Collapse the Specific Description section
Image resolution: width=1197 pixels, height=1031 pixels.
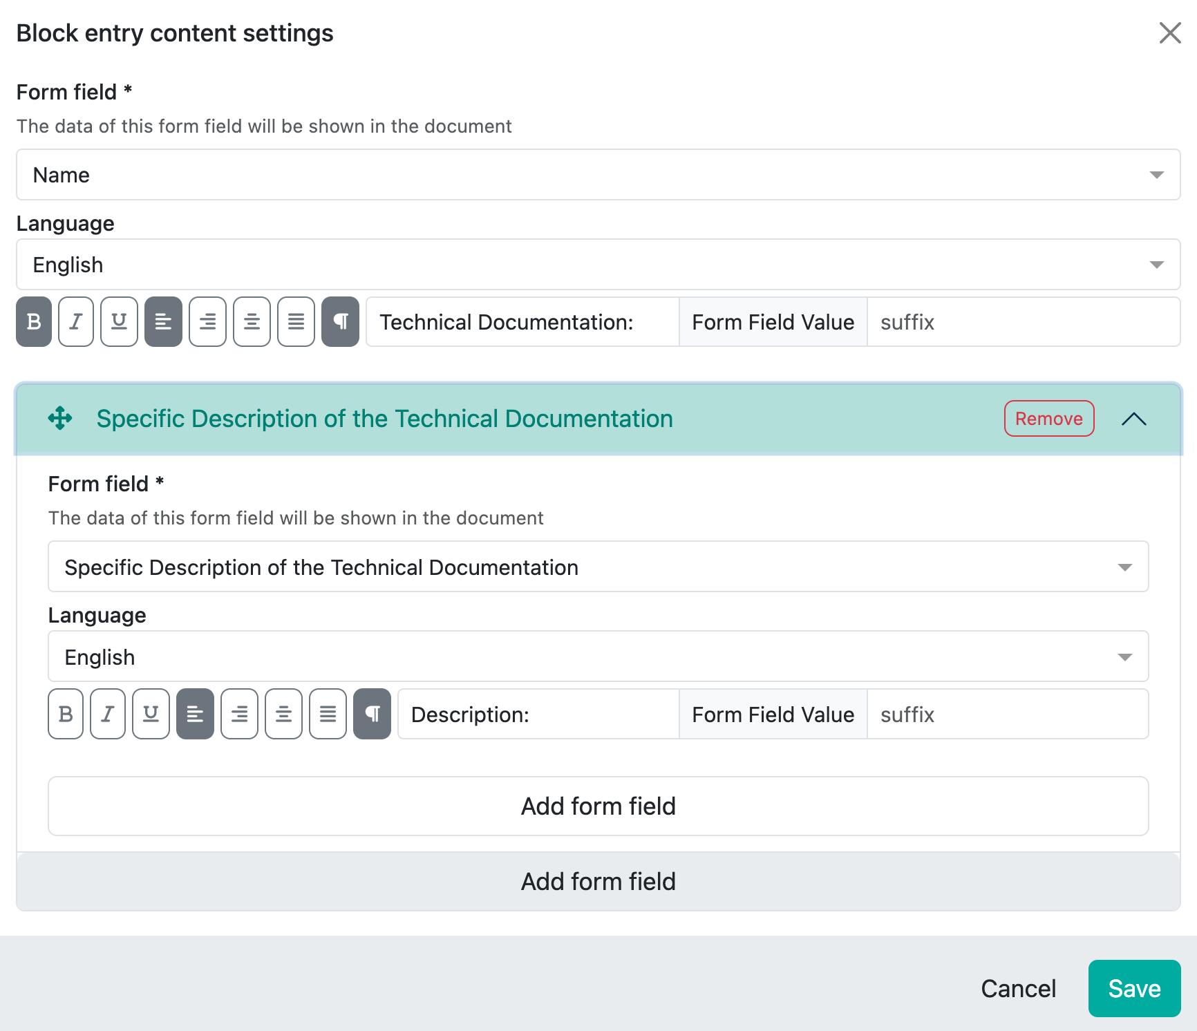(x=1133, y=419)
